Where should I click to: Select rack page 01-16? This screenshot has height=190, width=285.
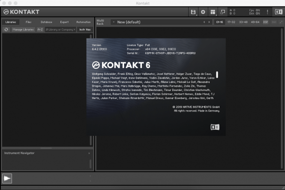pyautogui.click(x=219, y=22)
